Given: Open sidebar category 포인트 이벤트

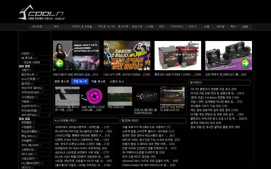Looking at the screenshot, I should [32, 62].
